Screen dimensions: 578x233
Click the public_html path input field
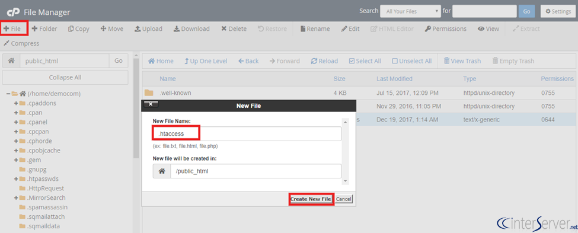pyautogui.click(x=65, y=61)
